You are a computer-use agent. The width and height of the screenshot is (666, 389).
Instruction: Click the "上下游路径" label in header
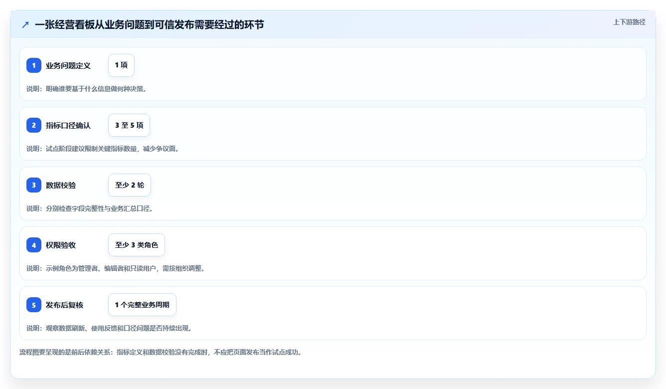click(x=629, y=22)
